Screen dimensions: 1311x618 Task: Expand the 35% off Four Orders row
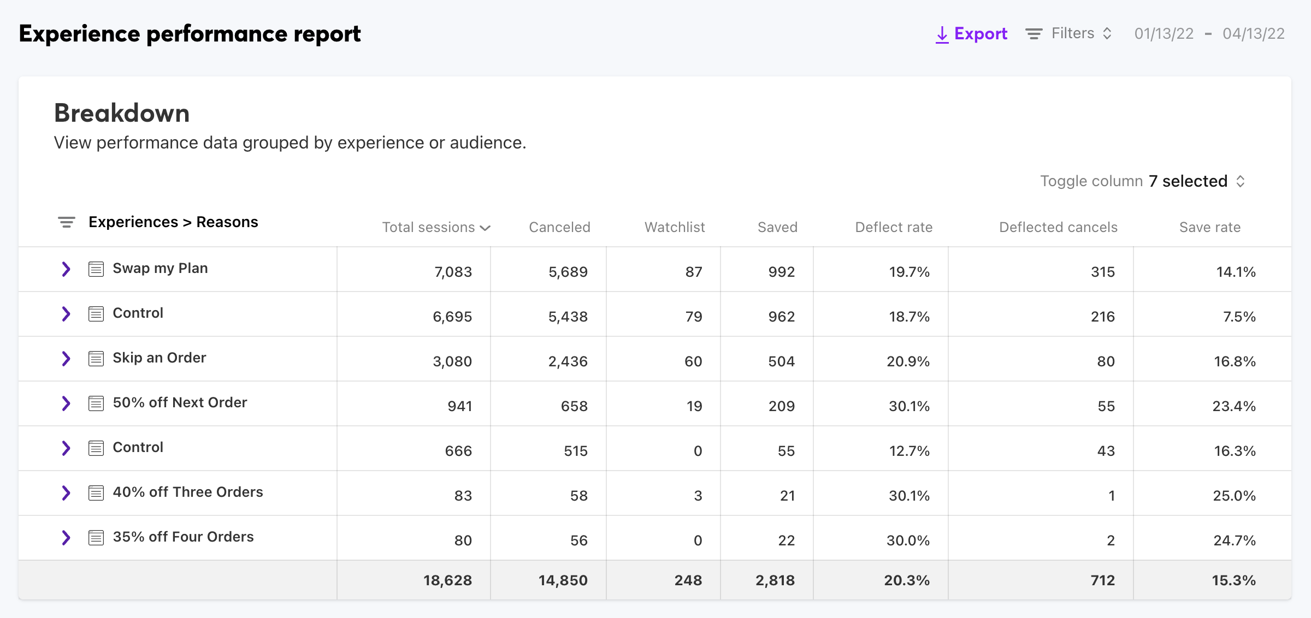pyautogui.click(x=66, y=537)
